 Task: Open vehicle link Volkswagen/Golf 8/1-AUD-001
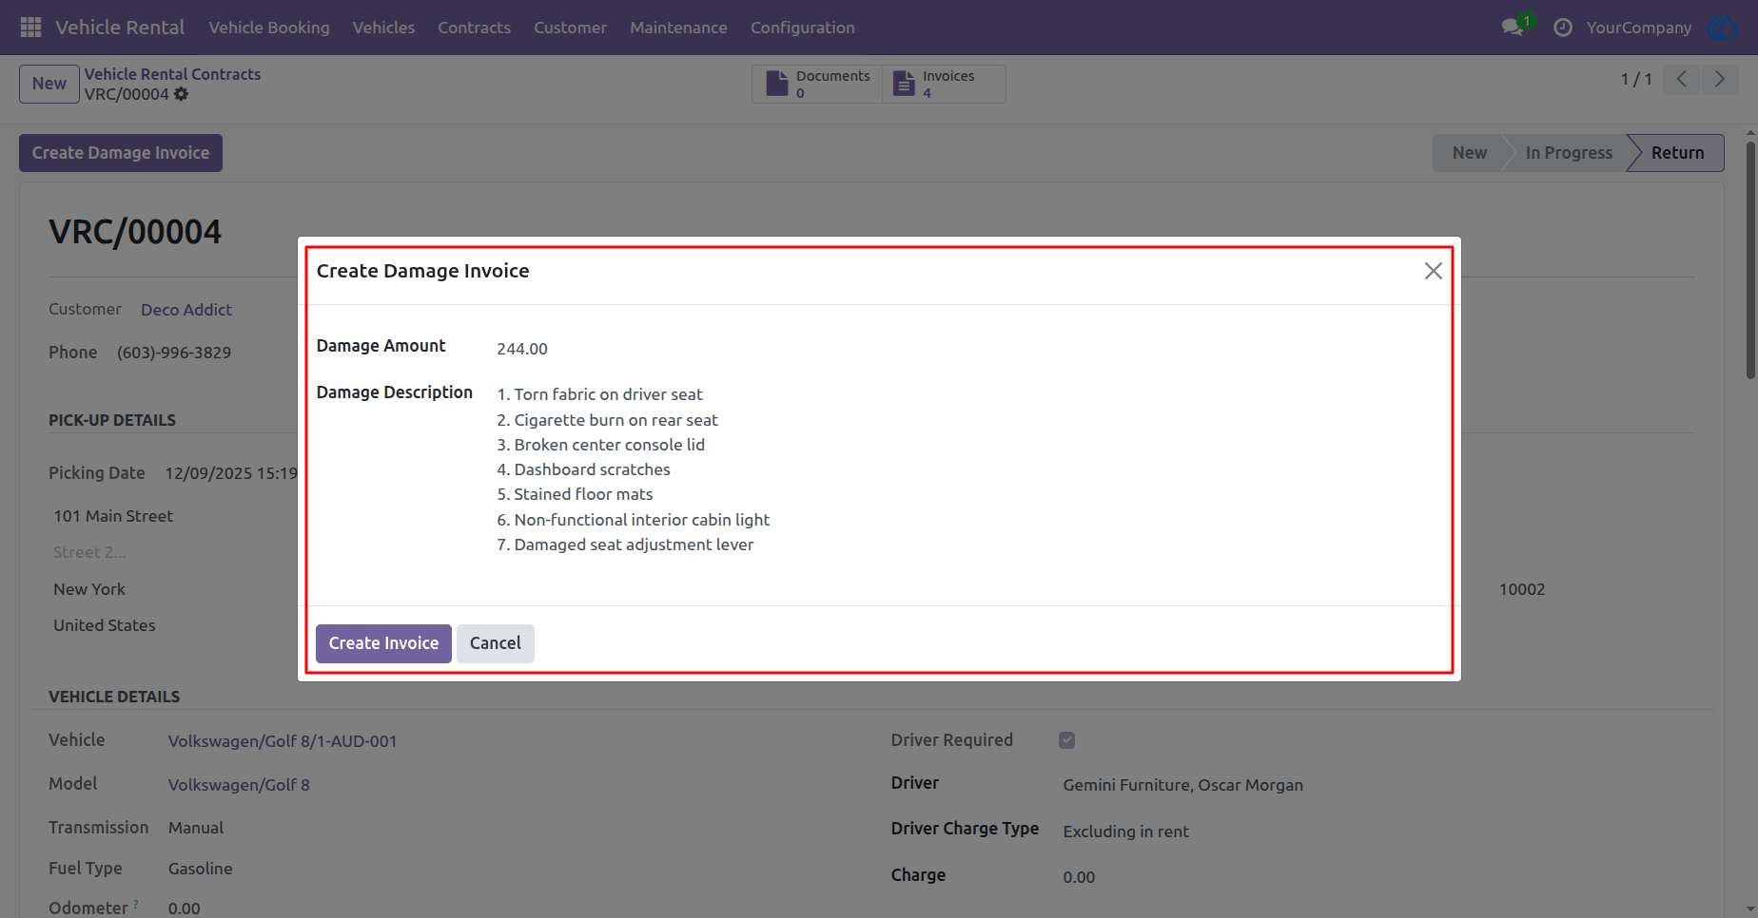tap(283, 741)
